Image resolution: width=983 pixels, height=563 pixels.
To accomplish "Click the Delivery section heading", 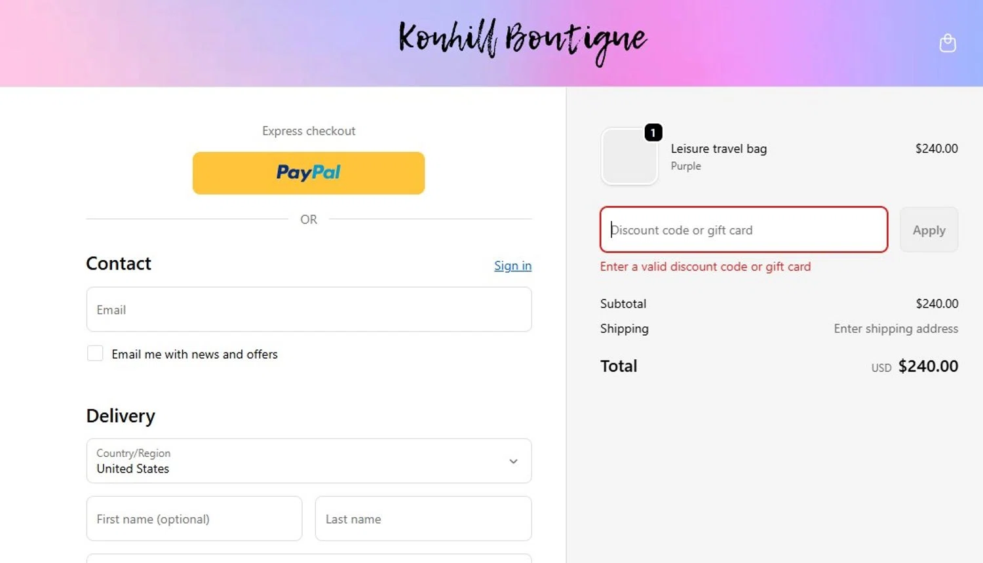I will pyautogui.click(x=121, y=416).
